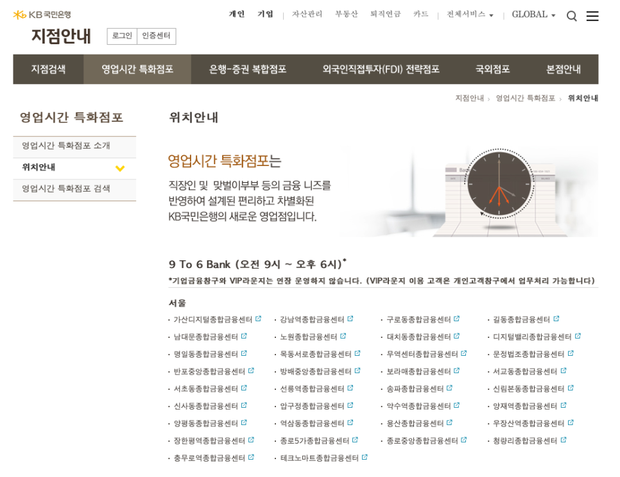This screenshot has height=477, width=620.
Task: Open the 약수역종합금융센터 branch link
Action: point(418,406)
